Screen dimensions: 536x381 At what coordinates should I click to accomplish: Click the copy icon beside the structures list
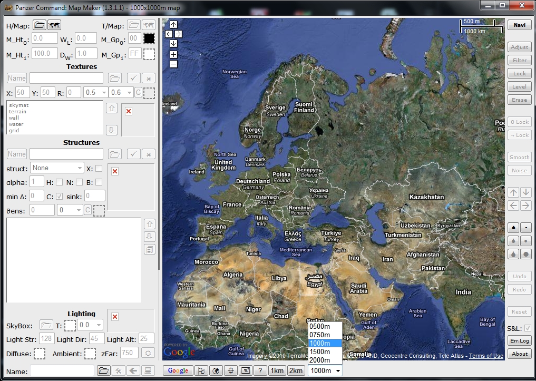pos(149,249)
